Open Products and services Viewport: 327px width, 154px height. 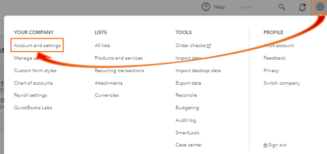pyautogui.click(x=119, y=58)
